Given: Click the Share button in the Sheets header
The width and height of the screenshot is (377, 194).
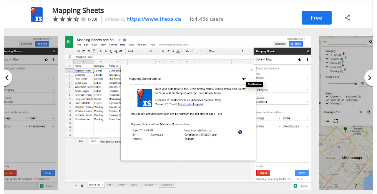Looking at the screenshot, I should coord(296,44).
